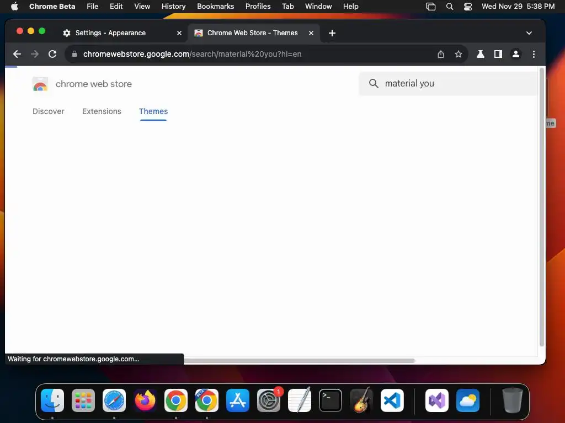
Task: Open the Edit menu
Action: pyautogui.click(x=116, y=6)
